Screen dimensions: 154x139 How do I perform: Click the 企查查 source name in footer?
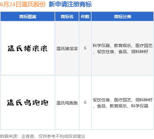28,136
